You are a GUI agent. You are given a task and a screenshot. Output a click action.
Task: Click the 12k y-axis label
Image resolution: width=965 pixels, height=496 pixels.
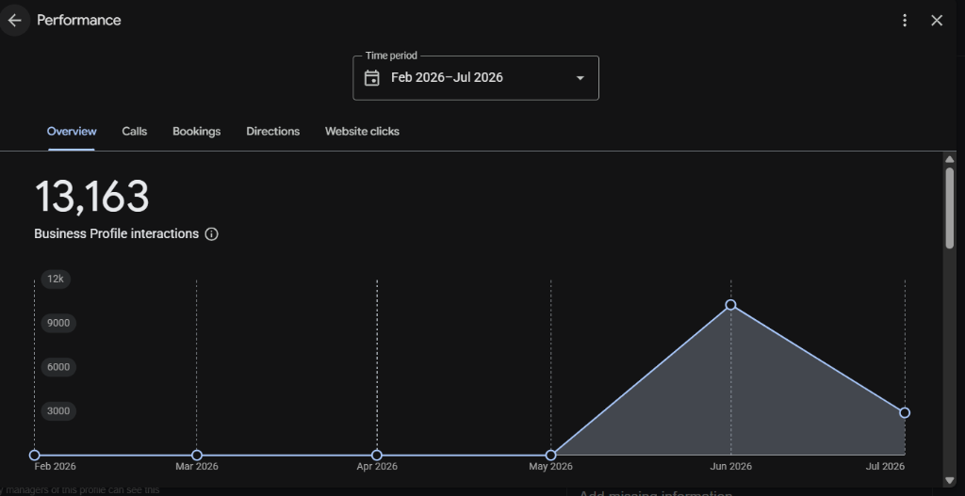click(x=56, y=279)
